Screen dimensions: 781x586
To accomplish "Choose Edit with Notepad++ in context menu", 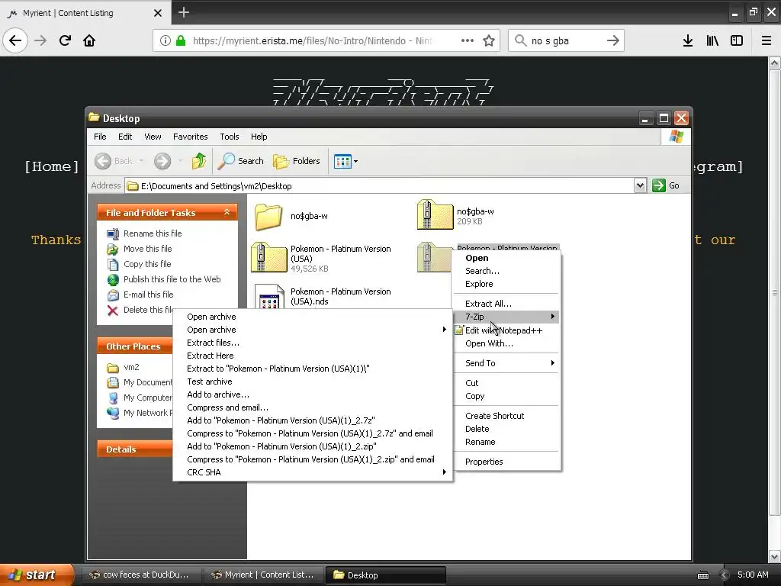I will 506,330.
